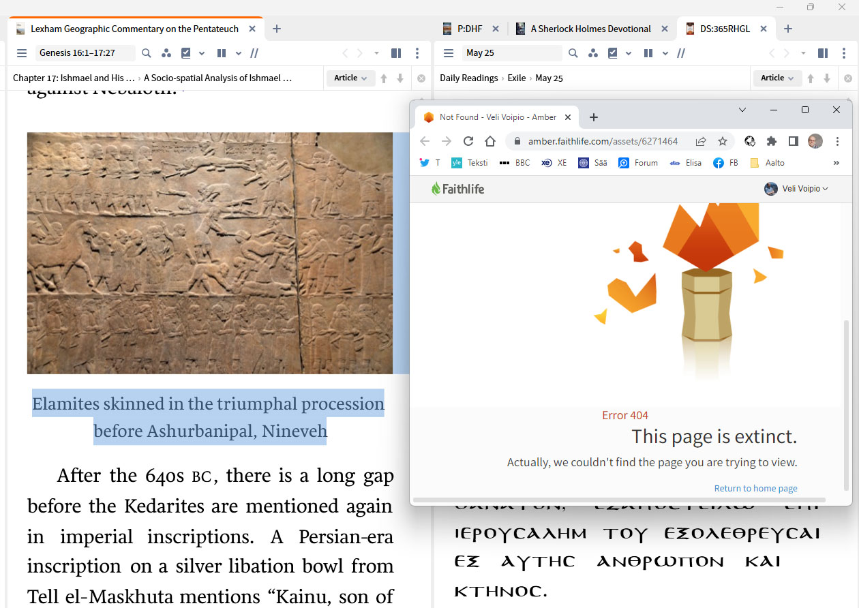
Task: Switch to A Sherlock Holmes Devotional tab
Action: click(x=590, y=29)
